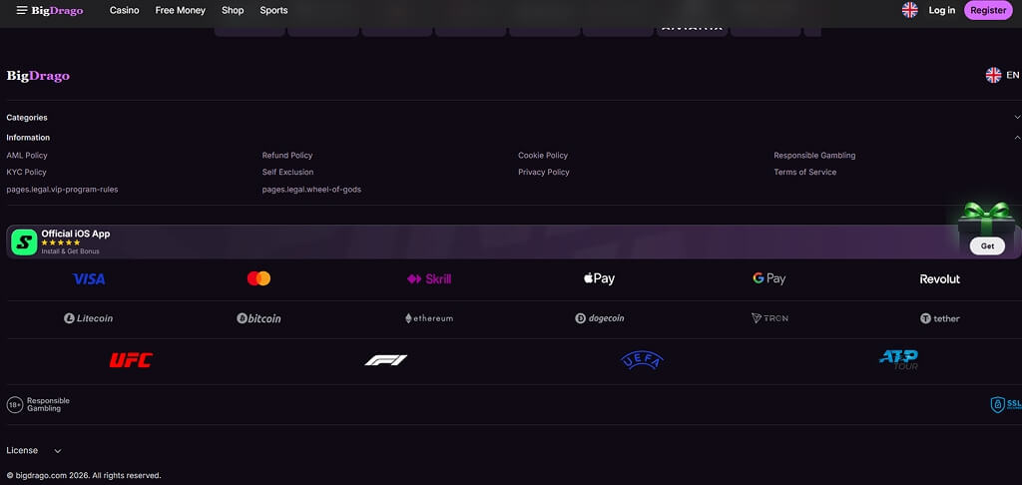This screenshot has width=1022, height=485.
Task: Click the Information heading text
Action: (28, 138)
